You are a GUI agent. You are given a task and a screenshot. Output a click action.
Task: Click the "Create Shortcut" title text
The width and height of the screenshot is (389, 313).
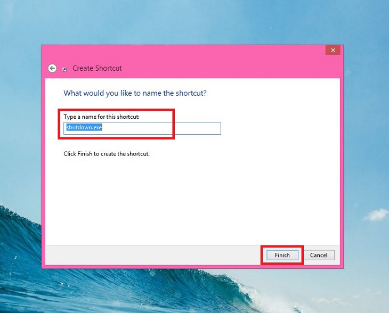(x=97, y=68)
